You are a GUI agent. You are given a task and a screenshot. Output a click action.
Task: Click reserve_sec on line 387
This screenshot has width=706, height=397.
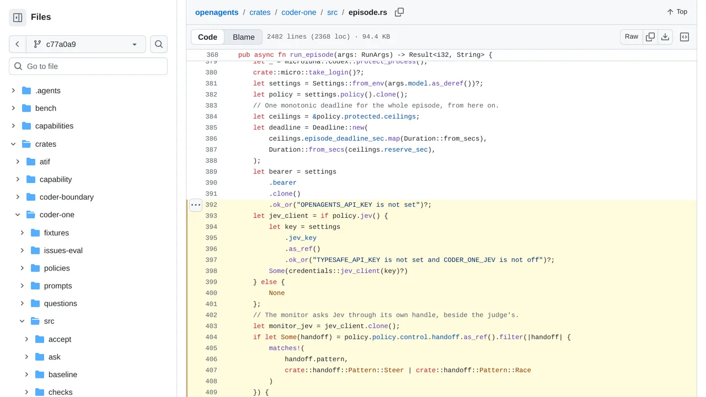[406, 150]
